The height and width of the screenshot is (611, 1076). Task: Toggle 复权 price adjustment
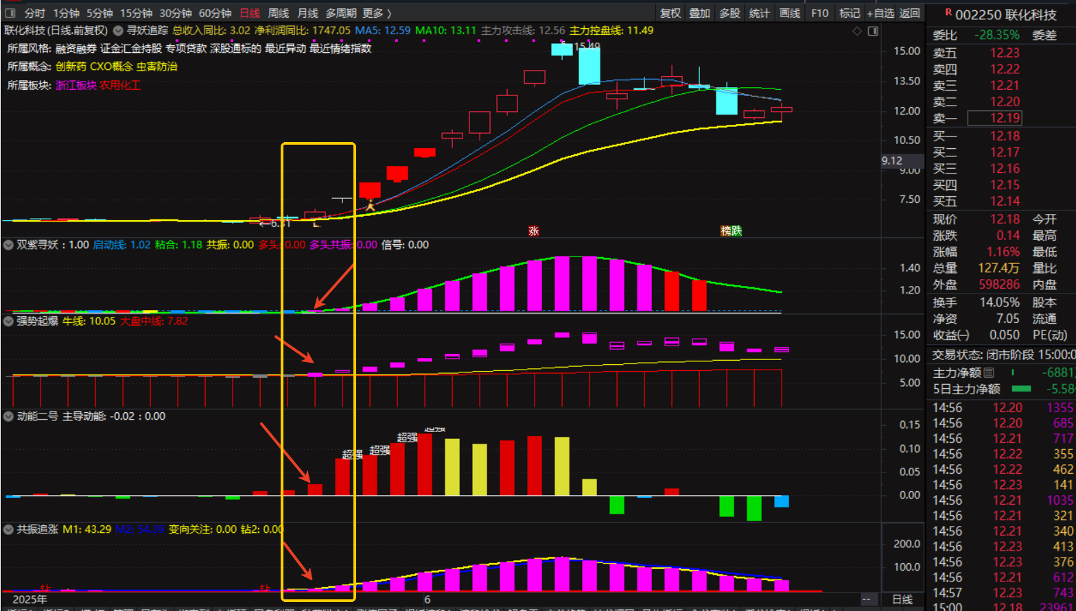pyautogui.click(x=670, y=13)
